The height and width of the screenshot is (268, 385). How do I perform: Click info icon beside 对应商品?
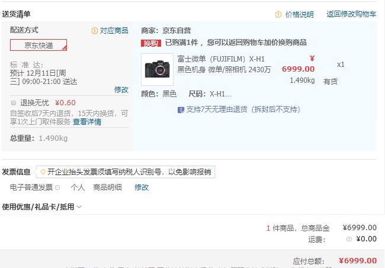[x=95, y=31]
